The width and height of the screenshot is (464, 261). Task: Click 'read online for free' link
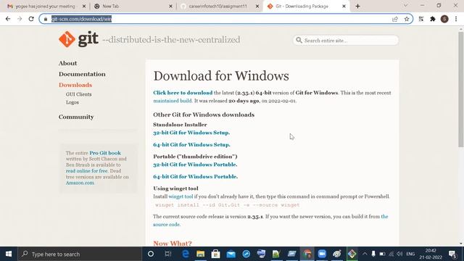pos(87,171)
